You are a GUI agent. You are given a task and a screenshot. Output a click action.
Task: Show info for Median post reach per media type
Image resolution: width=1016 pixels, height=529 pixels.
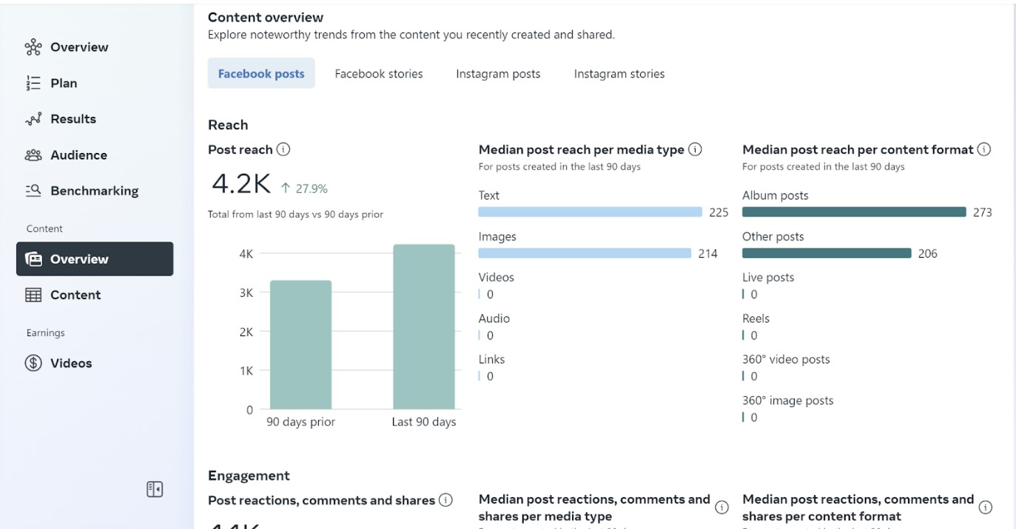[x=695, y=149]
